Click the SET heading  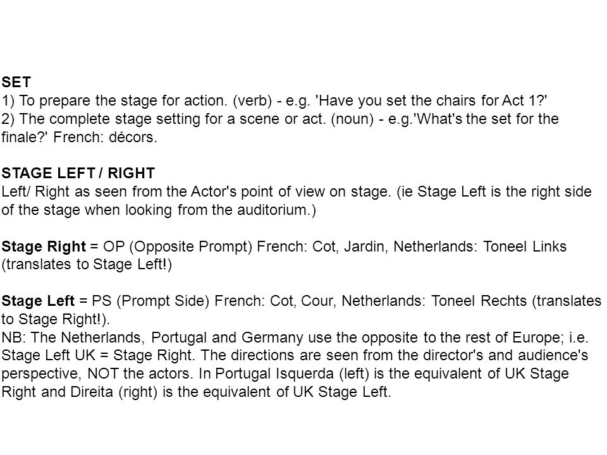(16, 82)
